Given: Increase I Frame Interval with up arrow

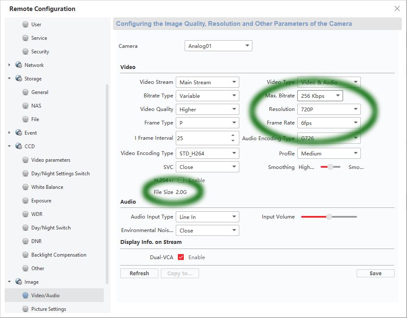Looking at the screenshot, I should [x=233, y=135].
